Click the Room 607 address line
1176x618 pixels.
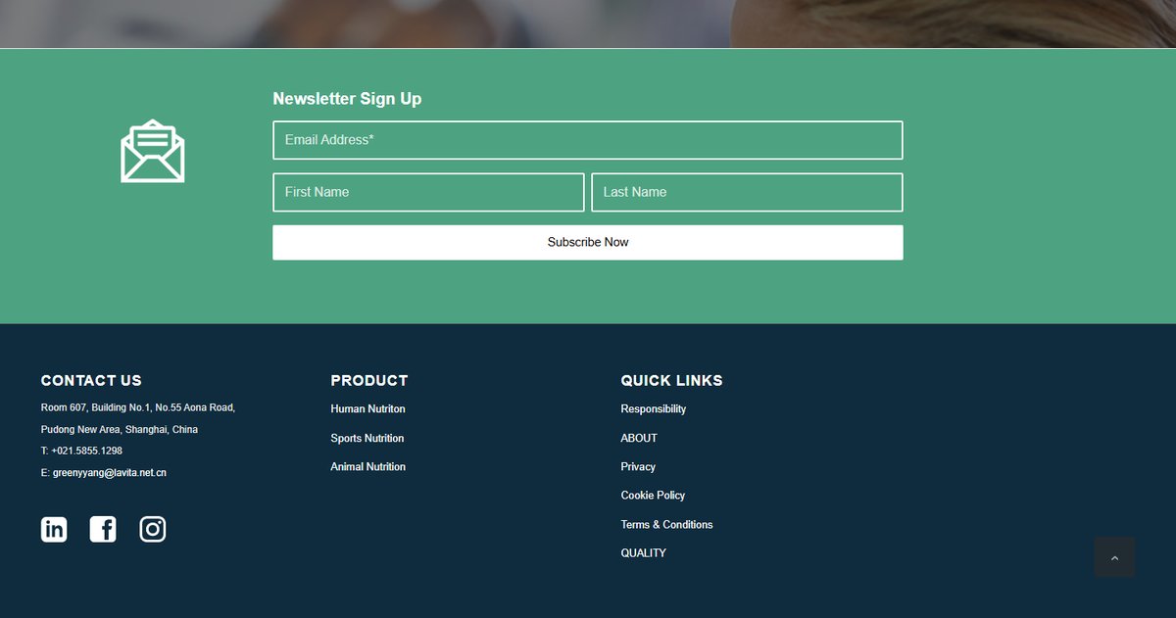pyautogui.click(x=138, y=407)
